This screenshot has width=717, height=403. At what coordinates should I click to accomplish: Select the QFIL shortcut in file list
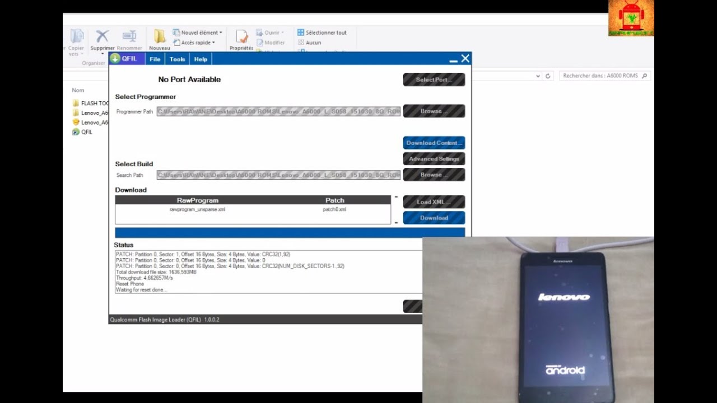82,132
